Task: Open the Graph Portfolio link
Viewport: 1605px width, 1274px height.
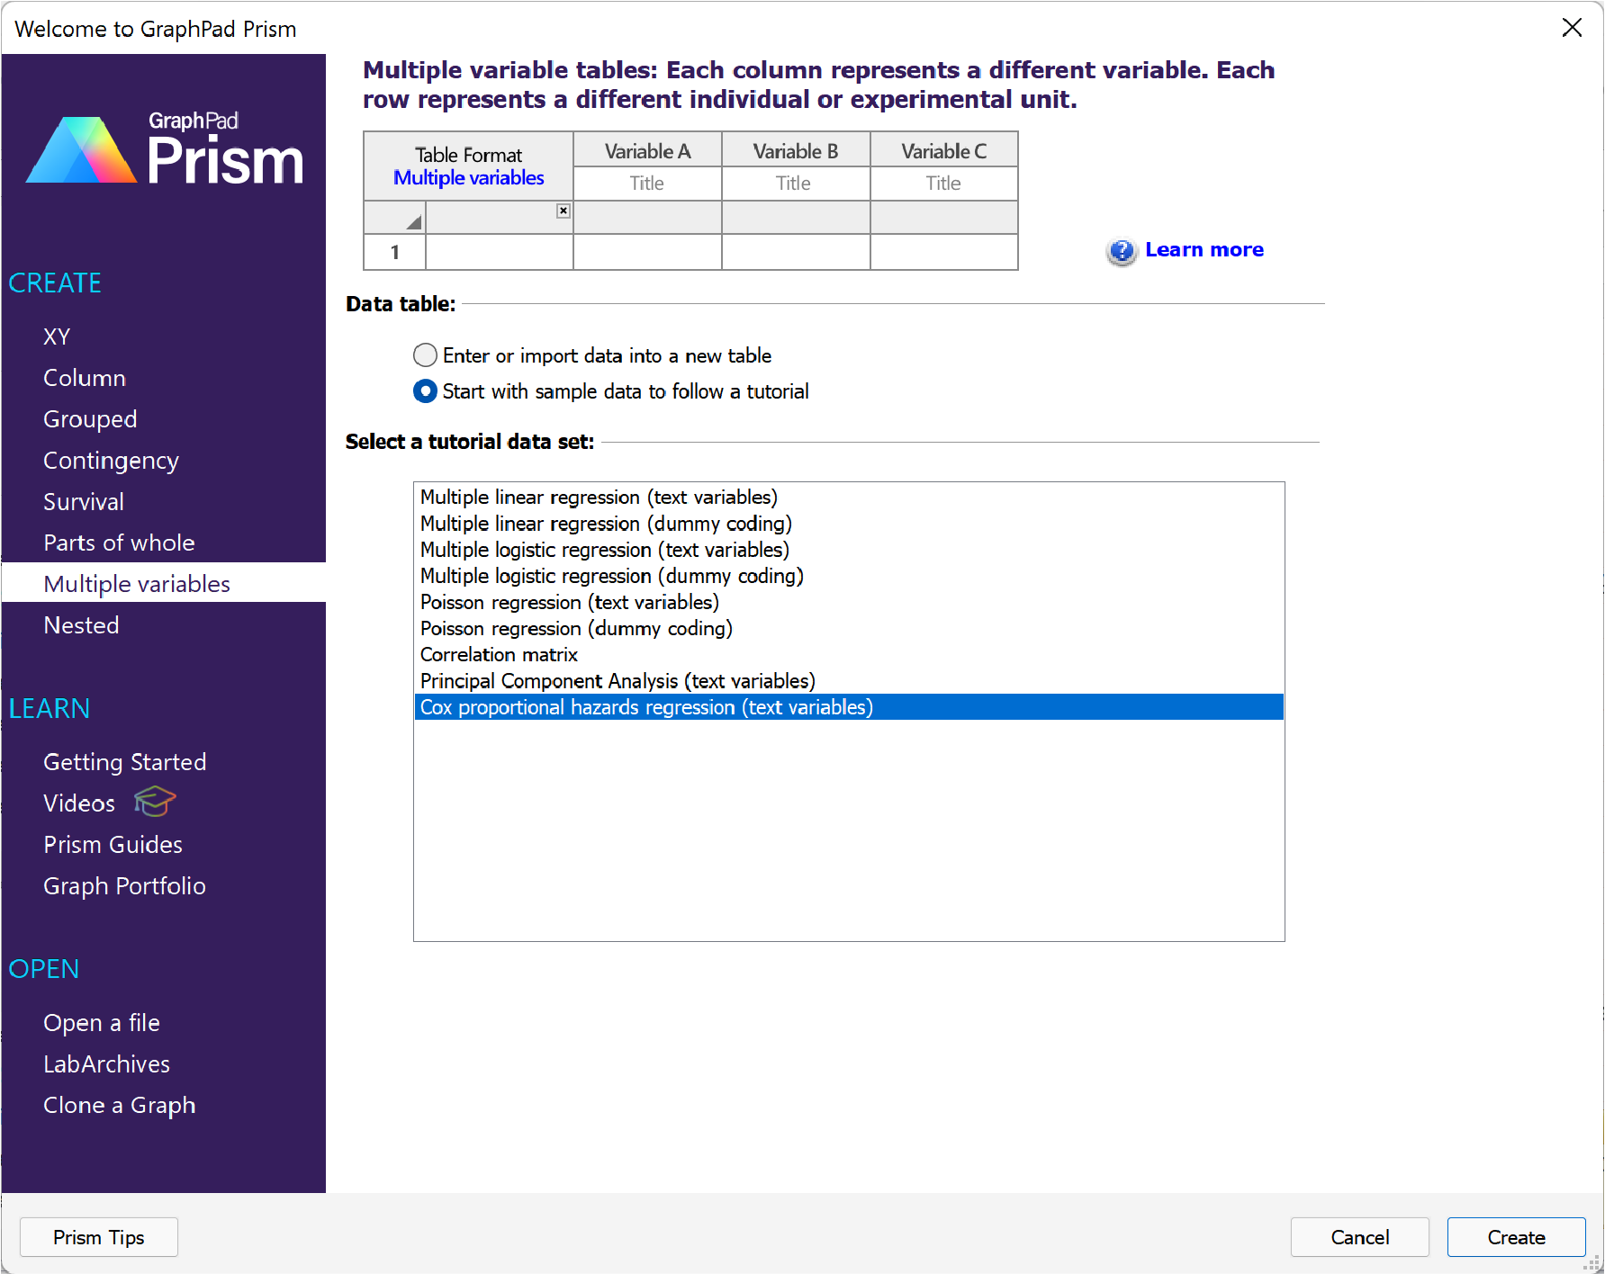Action: pyautogui.click(x=124, y=886)
